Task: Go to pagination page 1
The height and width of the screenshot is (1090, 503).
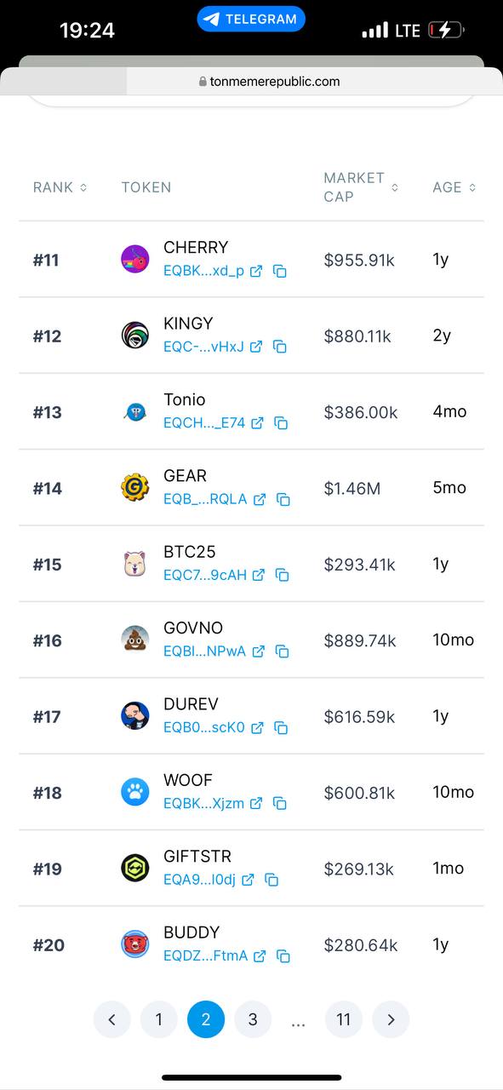Action: point(159,1019)
